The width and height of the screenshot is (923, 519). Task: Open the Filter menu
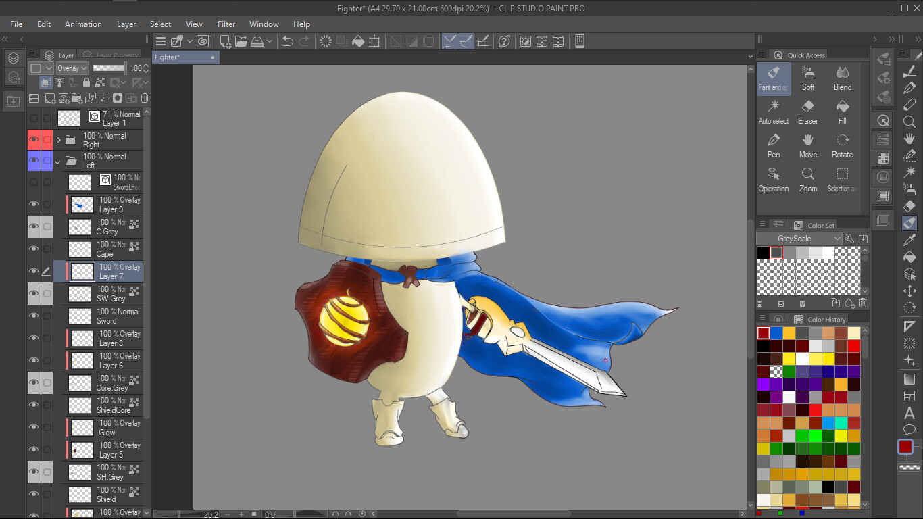226,24
